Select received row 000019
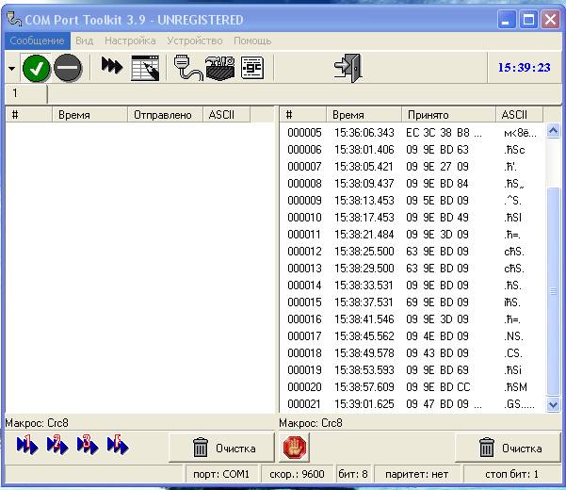Screen dimensions: 566x490 click(412, 370)
